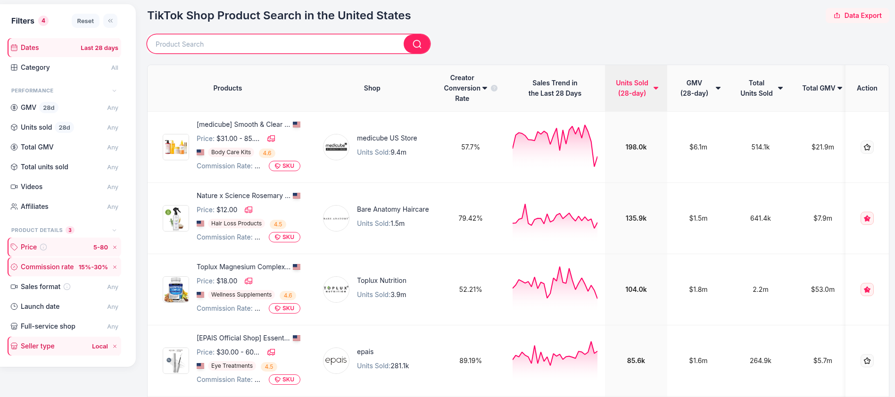Collapse the PRODUCT DETAILS filter section

click(x=114, y=230)
